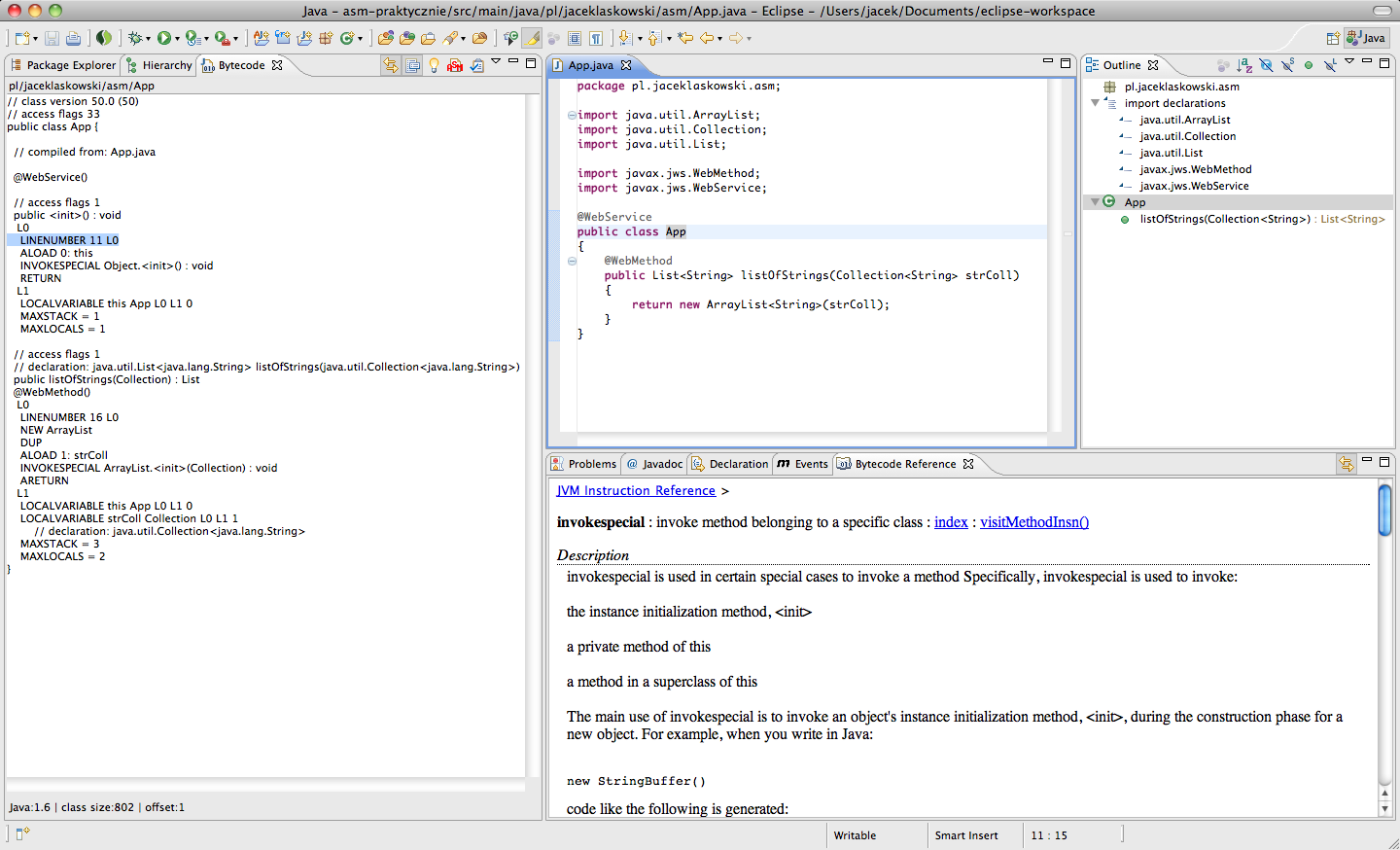Click the green Run button
This screenshot has width=1400, height=850.
164,38
